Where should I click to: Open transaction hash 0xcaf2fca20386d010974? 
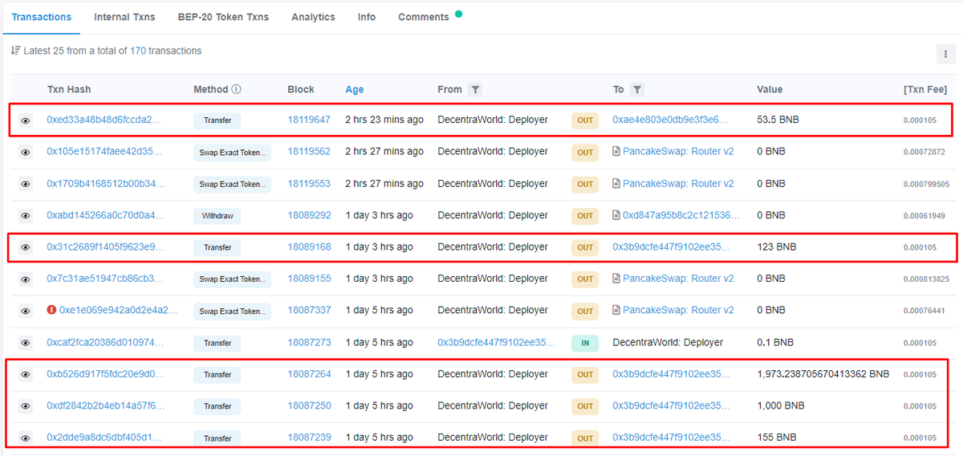[105, 342]
